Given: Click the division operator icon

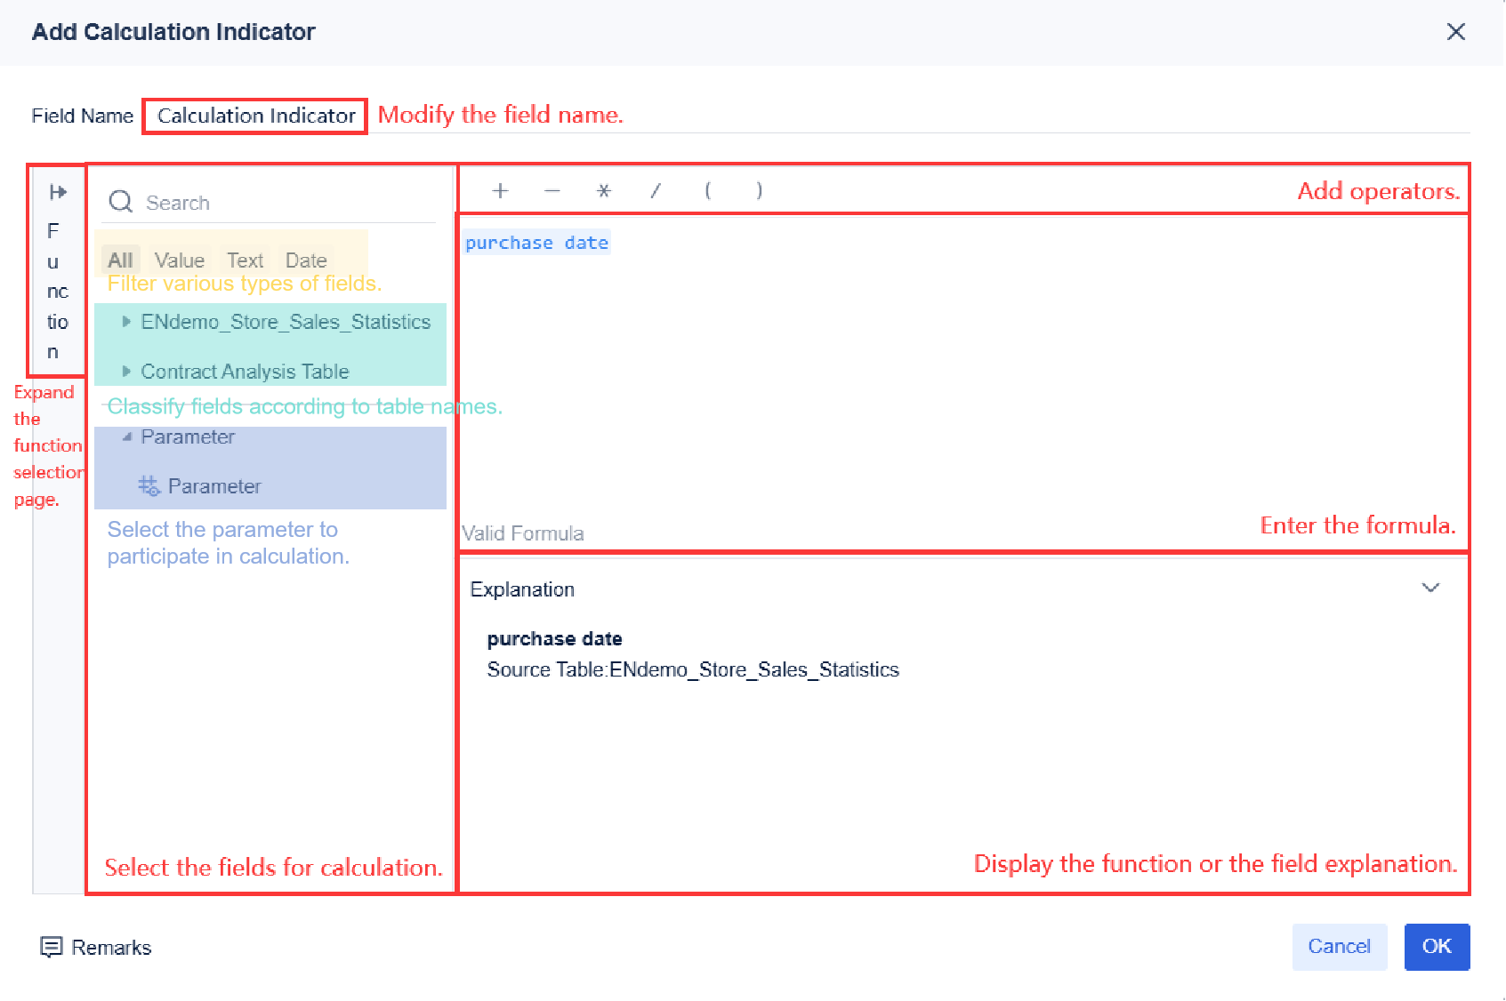Looking at the screenshot, I should click(x=656, y=190).
